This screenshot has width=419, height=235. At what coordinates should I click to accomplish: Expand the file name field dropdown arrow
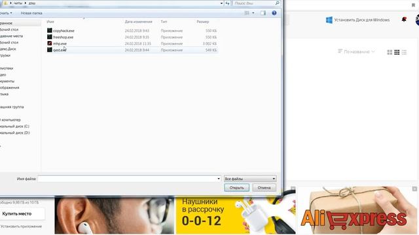219,178
